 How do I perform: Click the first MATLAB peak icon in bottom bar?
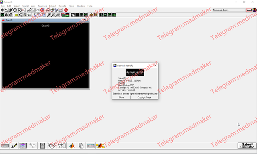[71, 146]
